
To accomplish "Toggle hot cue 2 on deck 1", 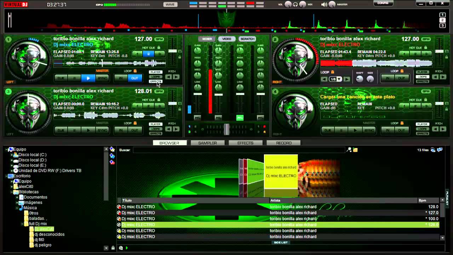I will [148, 54].
